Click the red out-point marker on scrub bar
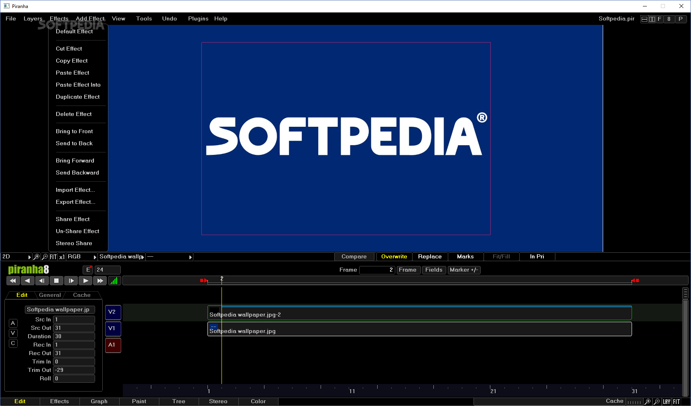Image resolution: width=691 pixels, height=406 pixels. click(635, 281)
